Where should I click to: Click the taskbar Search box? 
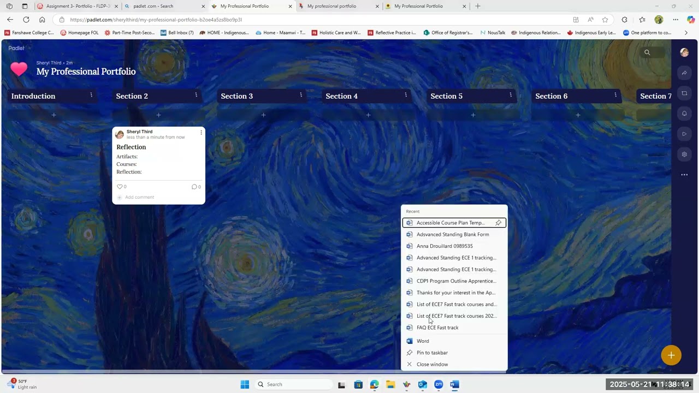(x=294, y=384)
